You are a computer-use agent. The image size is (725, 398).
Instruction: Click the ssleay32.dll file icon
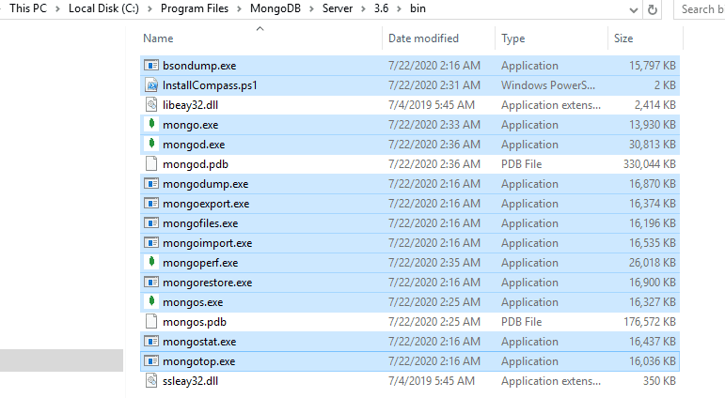pyautogui.click(x=151, y=381)
